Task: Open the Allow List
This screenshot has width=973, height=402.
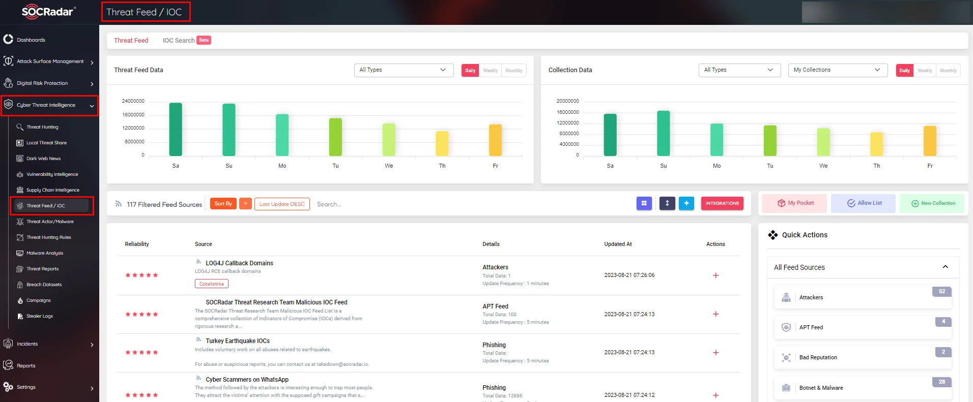Action: coord(864,203)
